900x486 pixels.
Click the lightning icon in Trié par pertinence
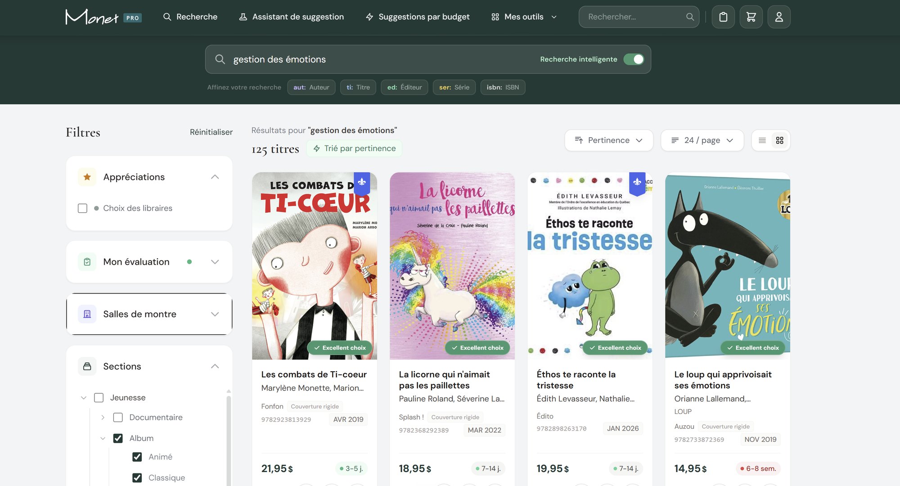(317, 148)
